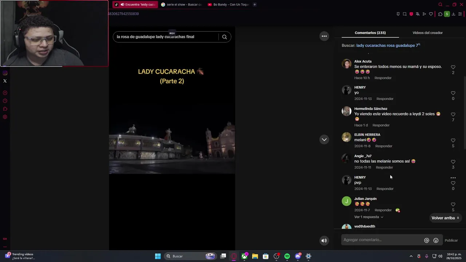Click the comments panel scrollbar

click(464, 113)
